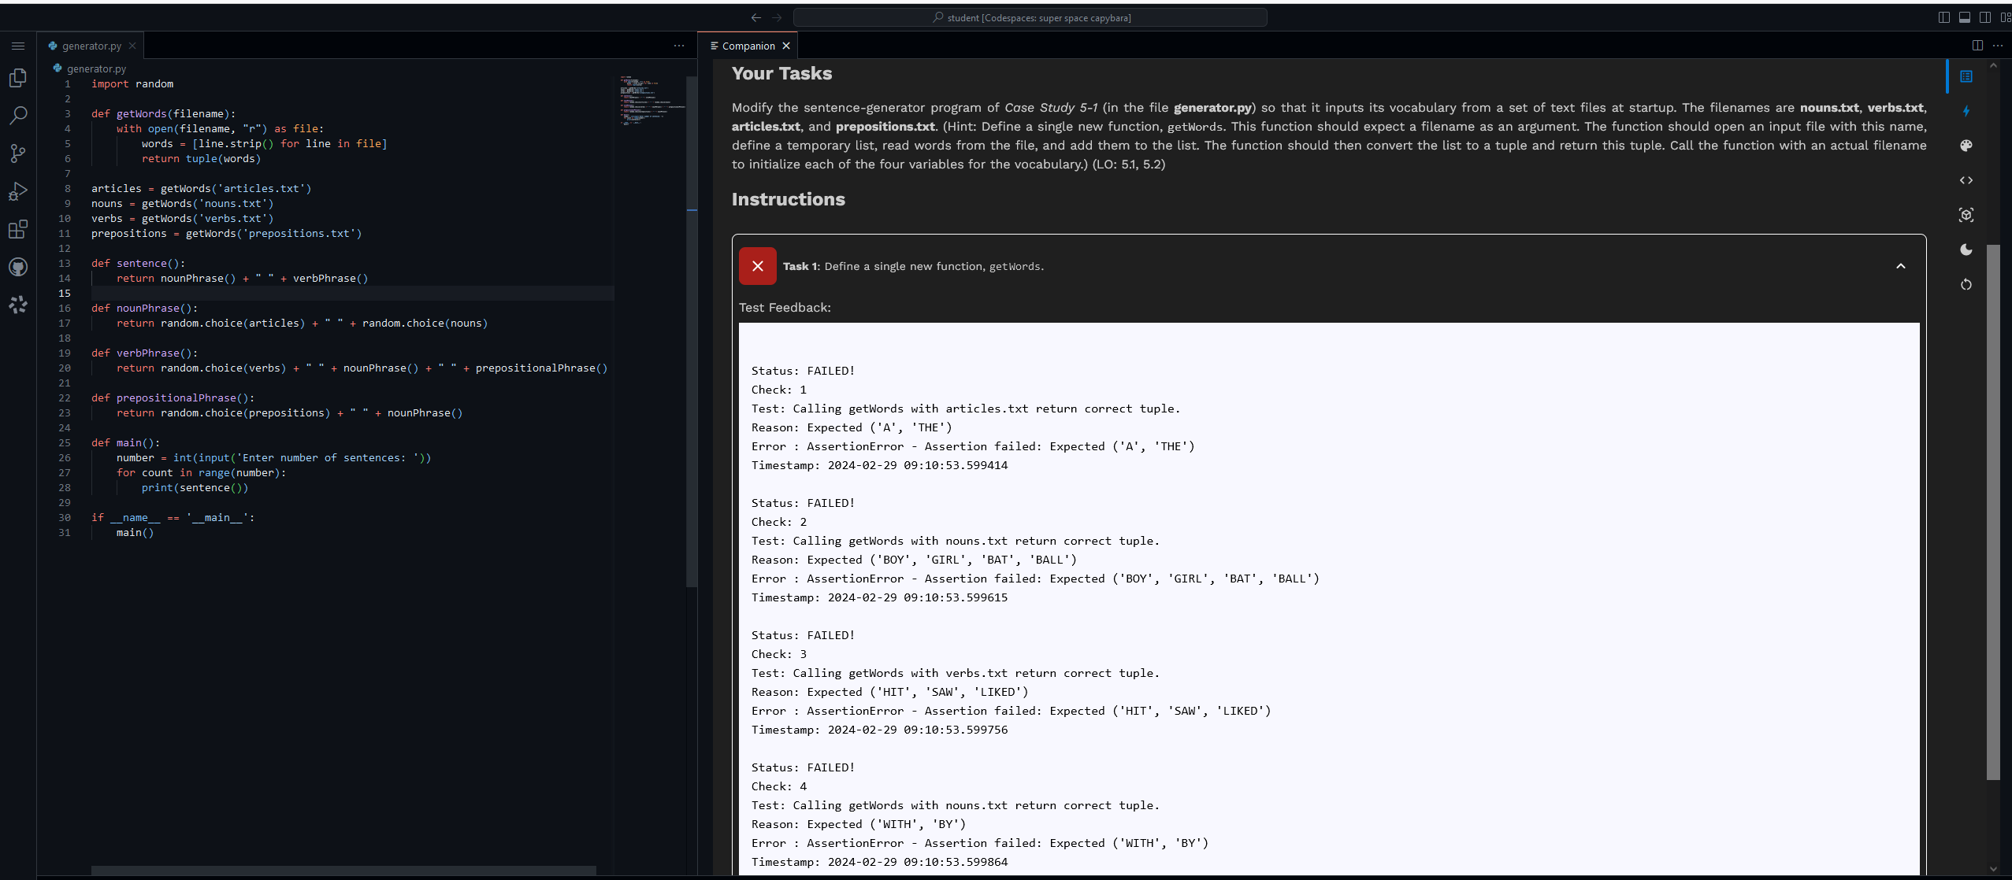The height and width of the screenshot is (880, 2012).
Task: Select the instructions list icon in Companion sidebar
Action: tap(1966, 76)
